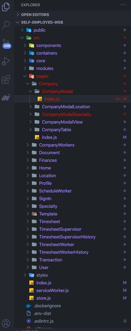
Task: Expand the TimesheetWorkerHistory folder chevron
Action: (28, 252)
